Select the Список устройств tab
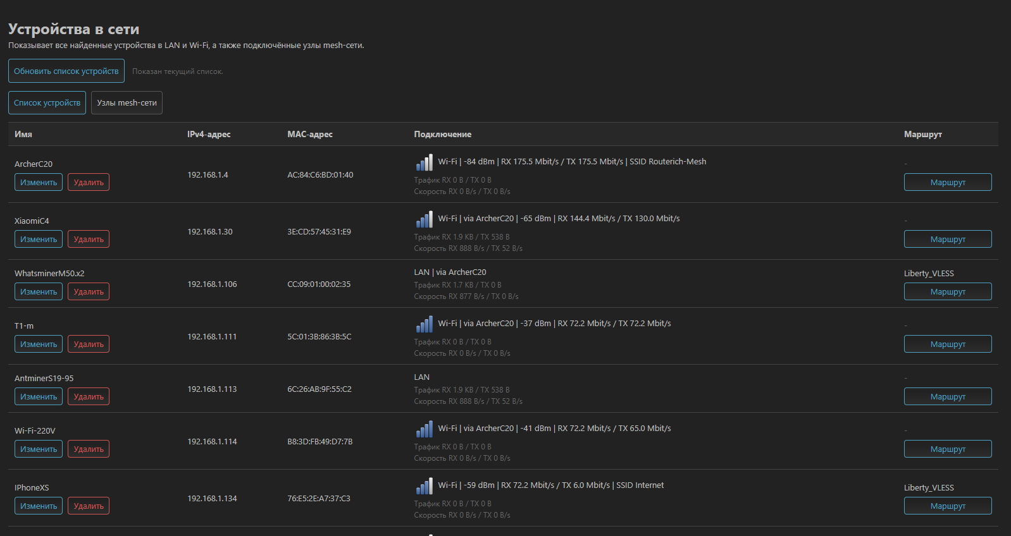1011x536 pixels. coord(47,103)
